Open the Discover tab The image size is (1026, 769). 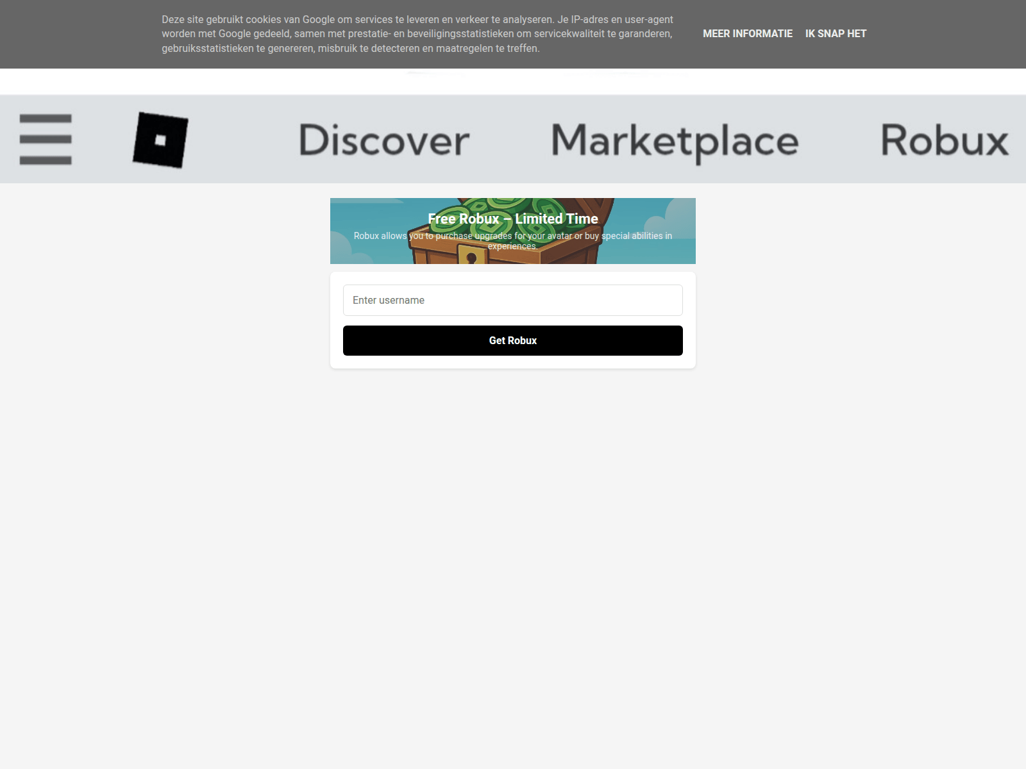pyautogui.click(x=384, y=140)
